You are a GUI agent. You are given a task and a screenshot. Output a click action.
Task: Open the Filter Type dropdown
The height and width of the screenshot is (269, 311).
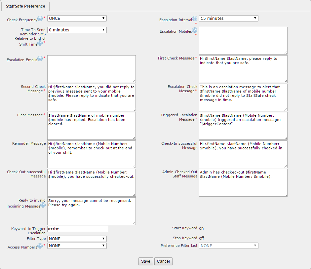pyautogui.click(x=77, y=239)
